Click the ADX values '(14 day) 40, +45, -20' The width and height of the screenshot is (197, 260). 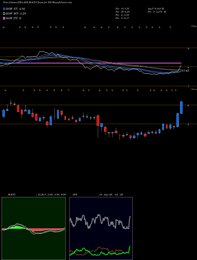pyautogui.click(x=111, y=195)
